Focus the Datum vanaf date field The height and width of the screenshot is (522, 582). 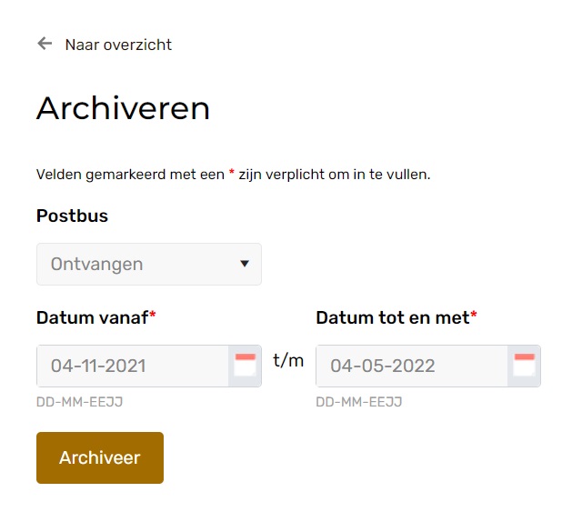[133, 366]
